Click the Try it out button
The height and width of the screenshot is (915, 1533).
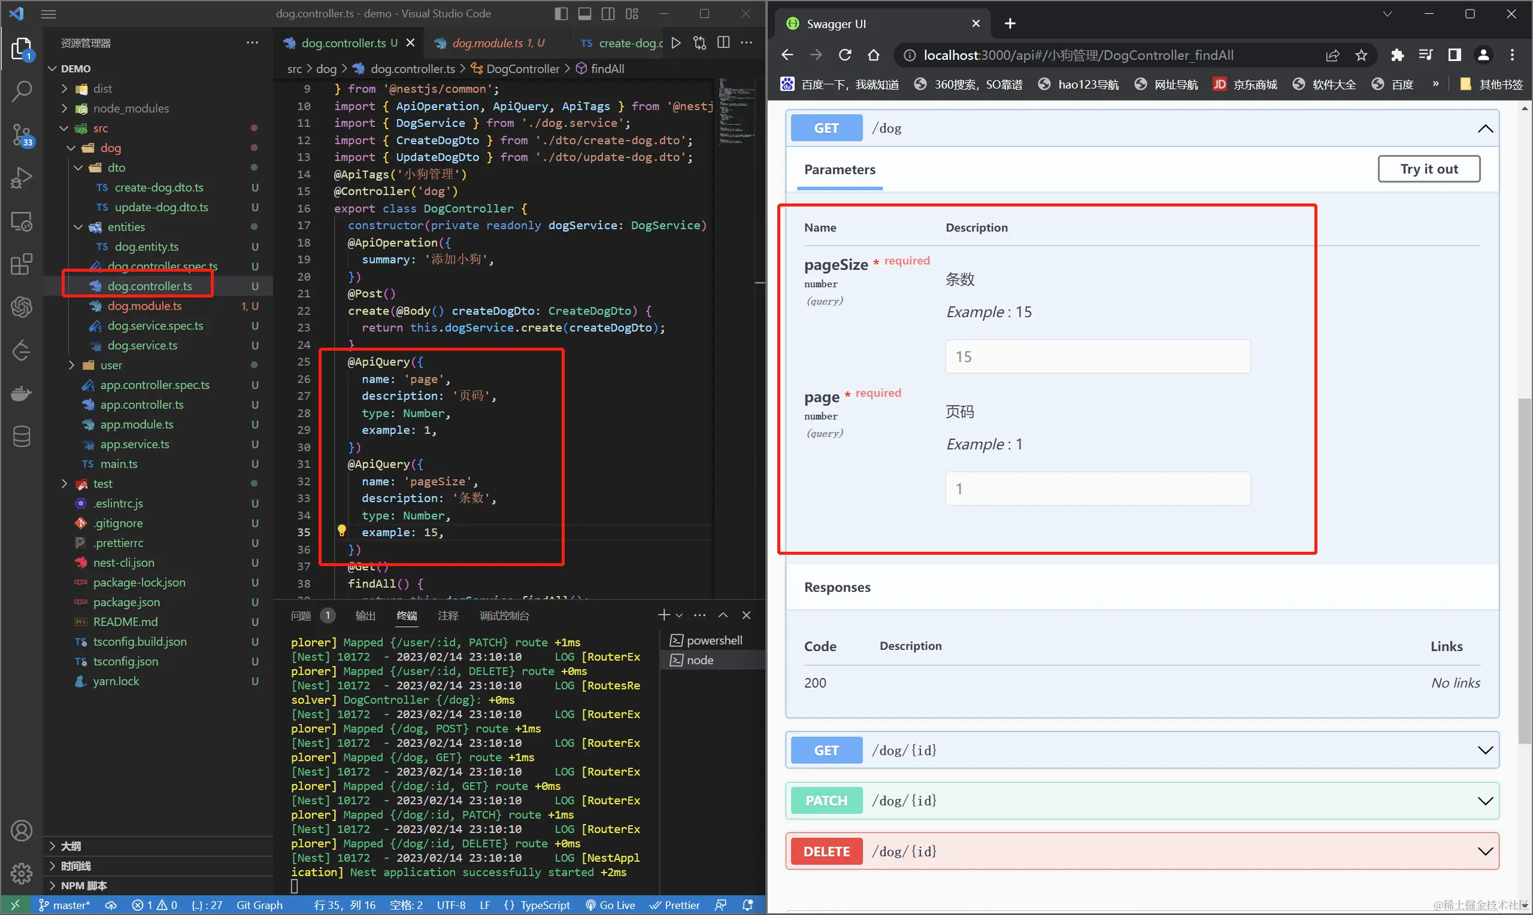[x=1428, y=169]
